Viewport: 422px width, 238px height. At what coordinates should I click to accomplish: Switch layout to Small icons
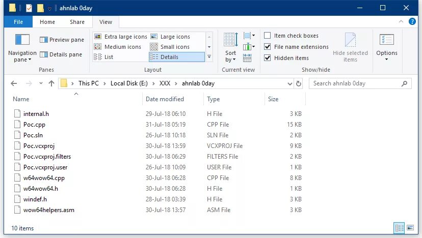point(170,47)
